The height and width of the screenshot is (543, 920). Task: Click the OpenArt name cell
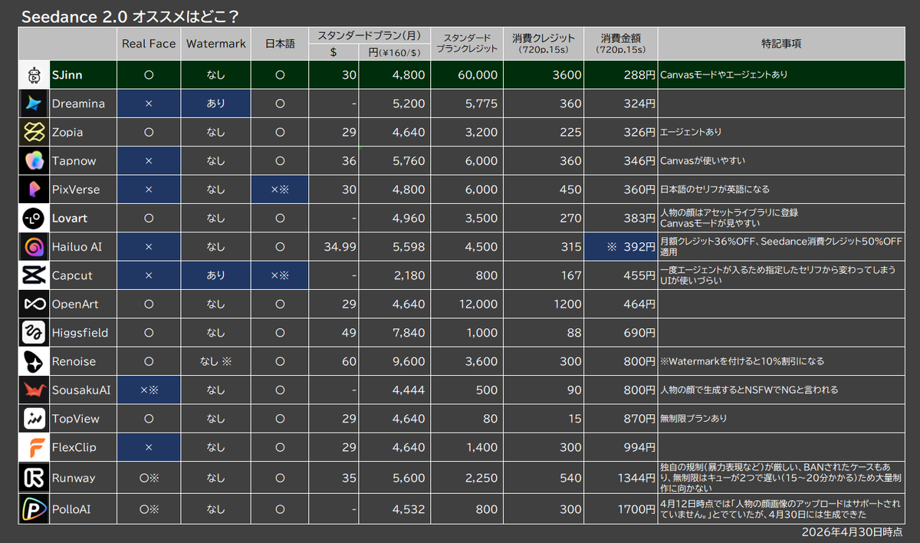coord(83,304)
